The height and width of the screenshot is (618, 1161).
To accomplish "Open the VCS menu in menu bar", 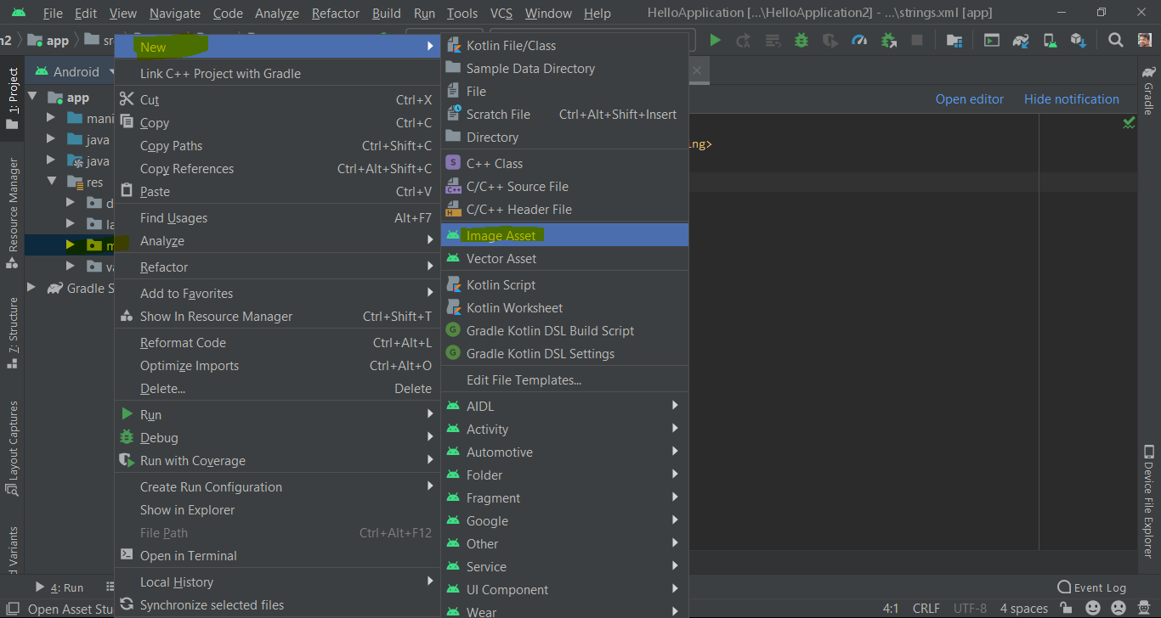I will point(501,13).
